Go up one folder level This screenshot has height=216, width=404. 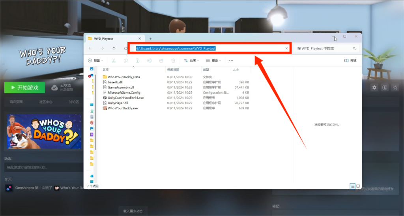[114, 48]
